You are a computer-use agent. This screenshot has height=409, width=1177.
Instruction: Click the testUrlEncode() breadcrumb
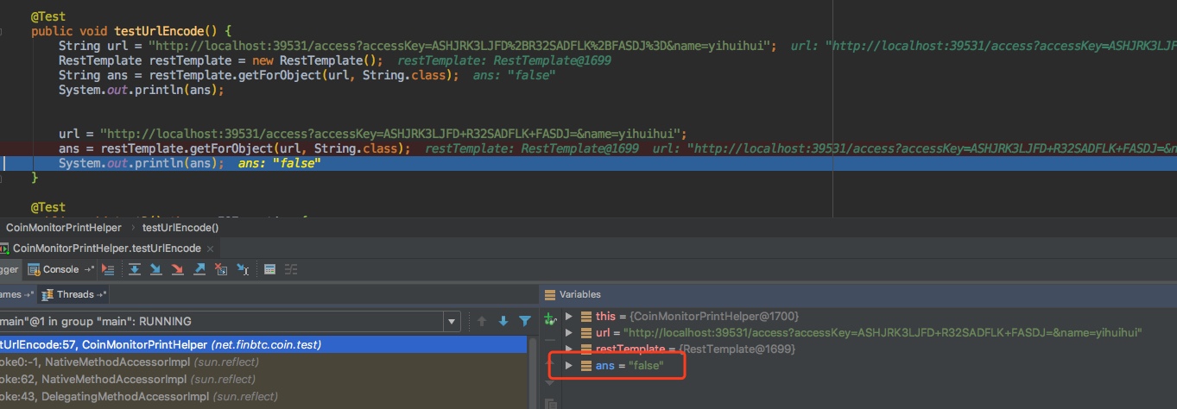(x=180, y=228)
